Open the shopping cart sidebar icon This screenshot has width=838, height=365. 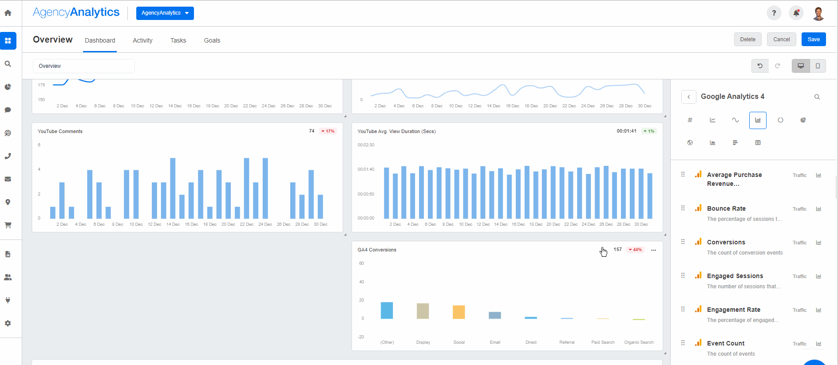pyautogui.click(x=8, y=225)
